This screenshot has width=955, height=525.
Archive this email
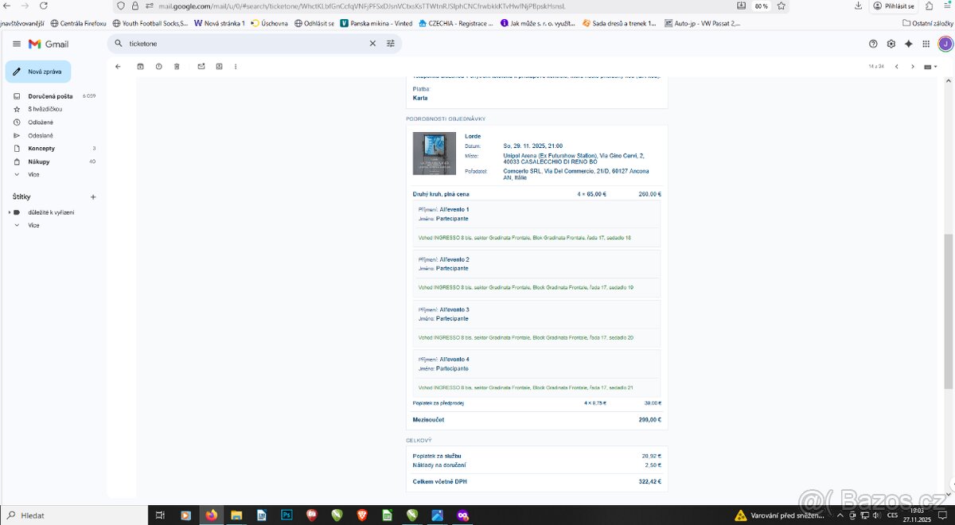[x=140, y=66]
